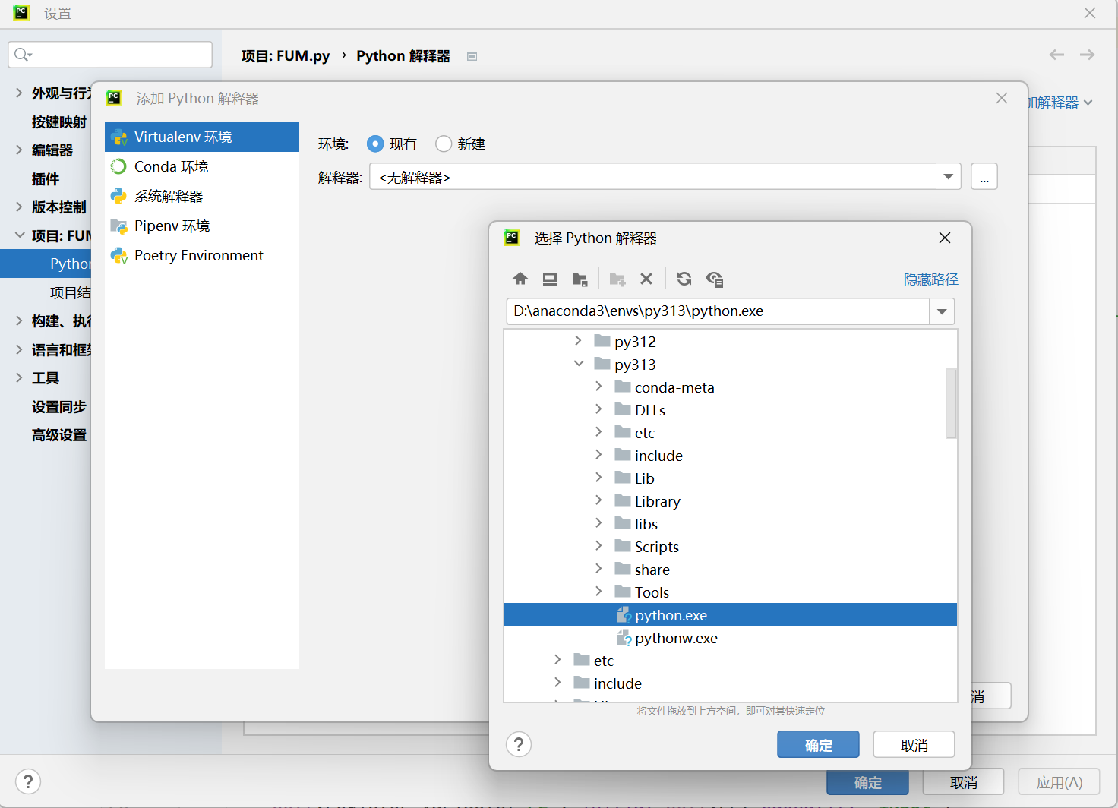Select the include folder under py313
Viewport: 1118px width, 808px height.
click(730, 456)
